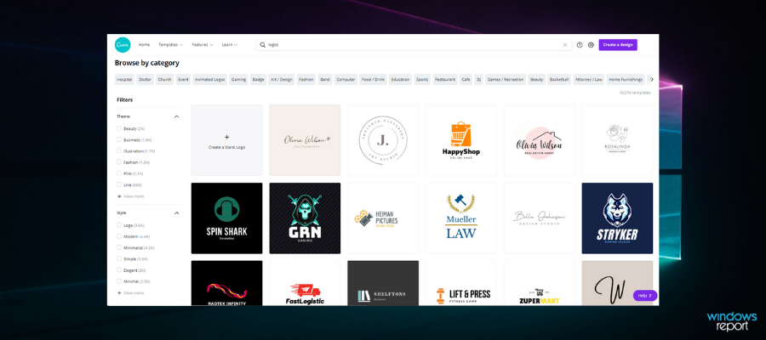766x340 pixels.
Task: Select the Church category chip
Action: (x=164, y=79)
